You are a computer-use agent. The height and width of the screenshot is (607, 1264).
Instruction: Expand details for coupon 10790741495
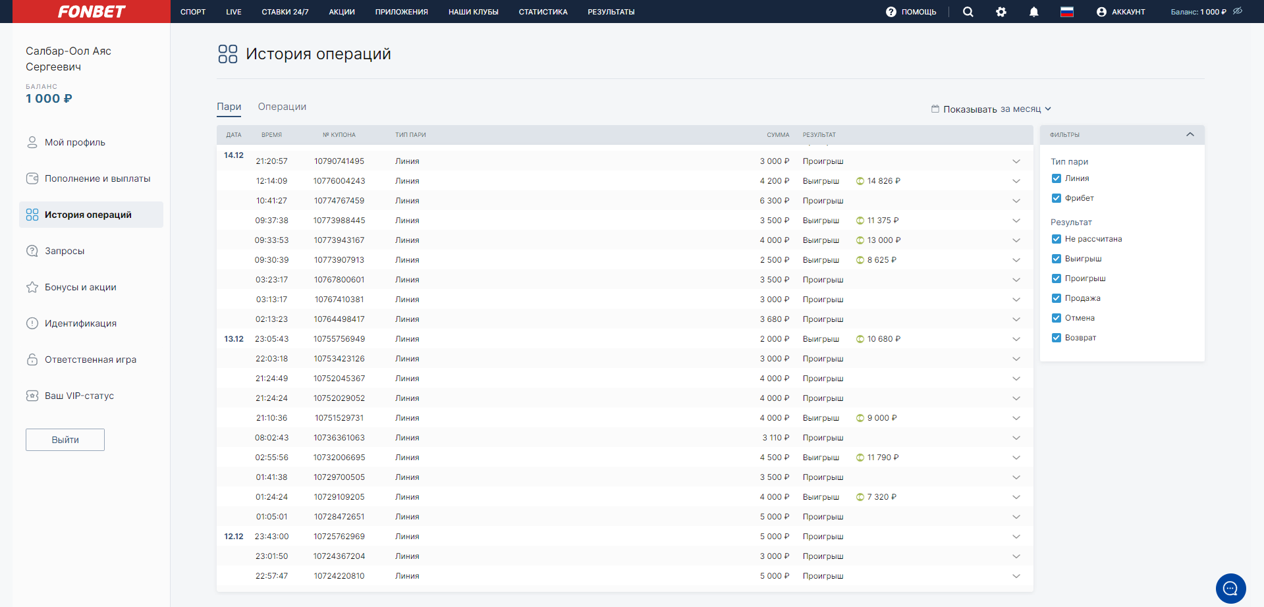click(1016, 161)
